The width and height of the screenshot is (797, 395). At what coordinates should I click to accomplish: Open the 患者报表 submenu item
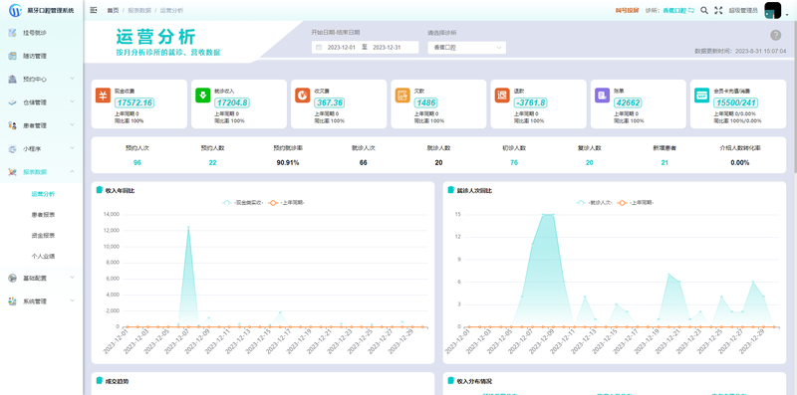tap(43, 215)
